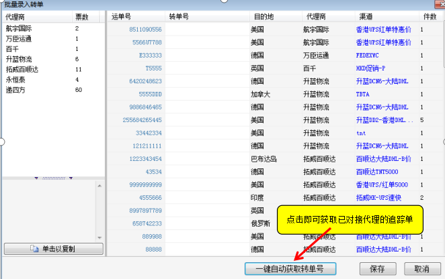Open channel link 香港UPS红单特惠价 in first row

(382, 30)
